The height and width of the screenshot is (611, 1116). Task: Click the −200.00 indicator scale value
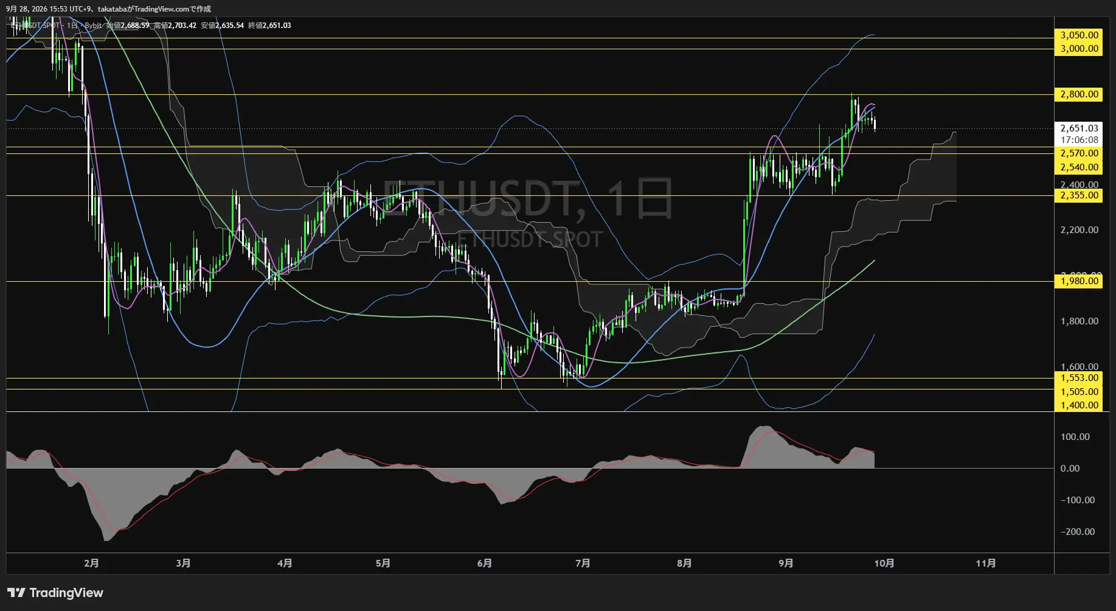click(1078, 532)
